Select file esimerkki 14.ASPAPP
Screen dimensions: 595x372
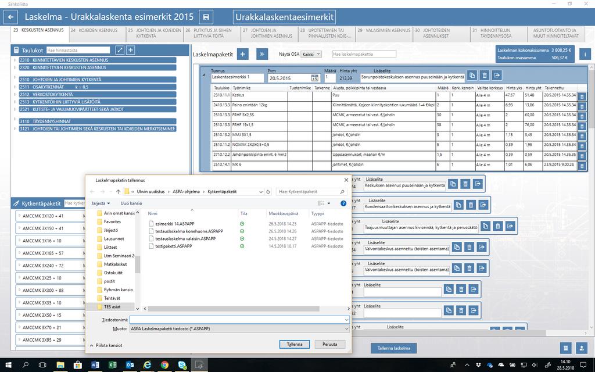[x=174, y=224]
